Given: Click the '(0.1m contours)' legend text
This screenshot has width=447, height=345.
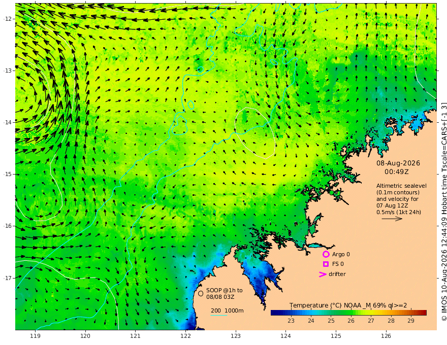Looking at the screenshot, I should 398,192.
